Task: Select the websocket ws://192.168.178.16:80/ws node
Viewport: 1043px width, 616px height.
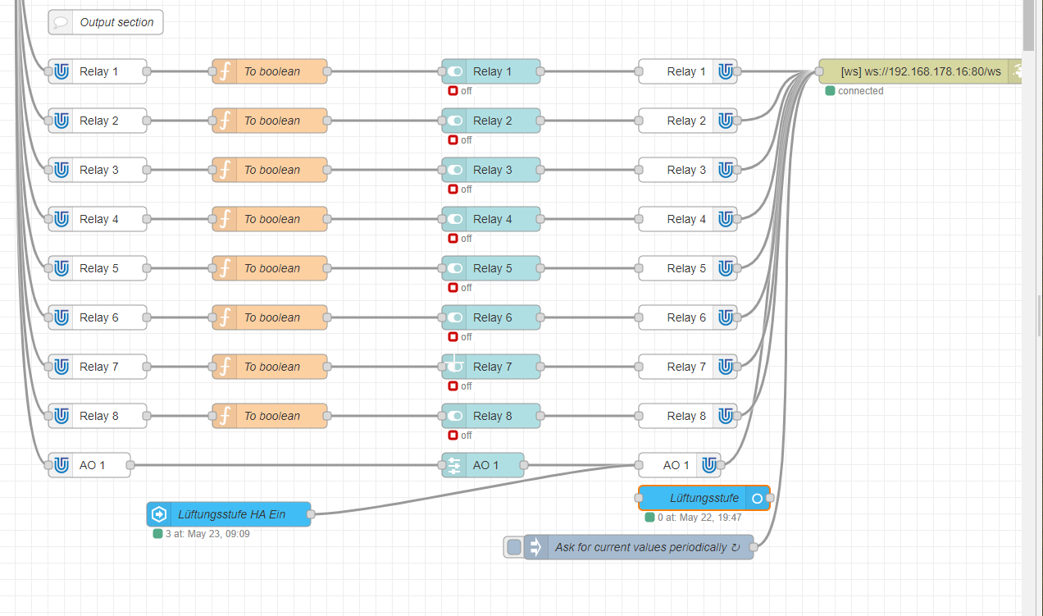Action: point(921,71)
